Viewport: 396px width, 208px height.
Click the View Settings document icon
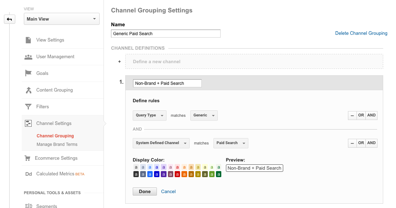(x=28, y=40)
